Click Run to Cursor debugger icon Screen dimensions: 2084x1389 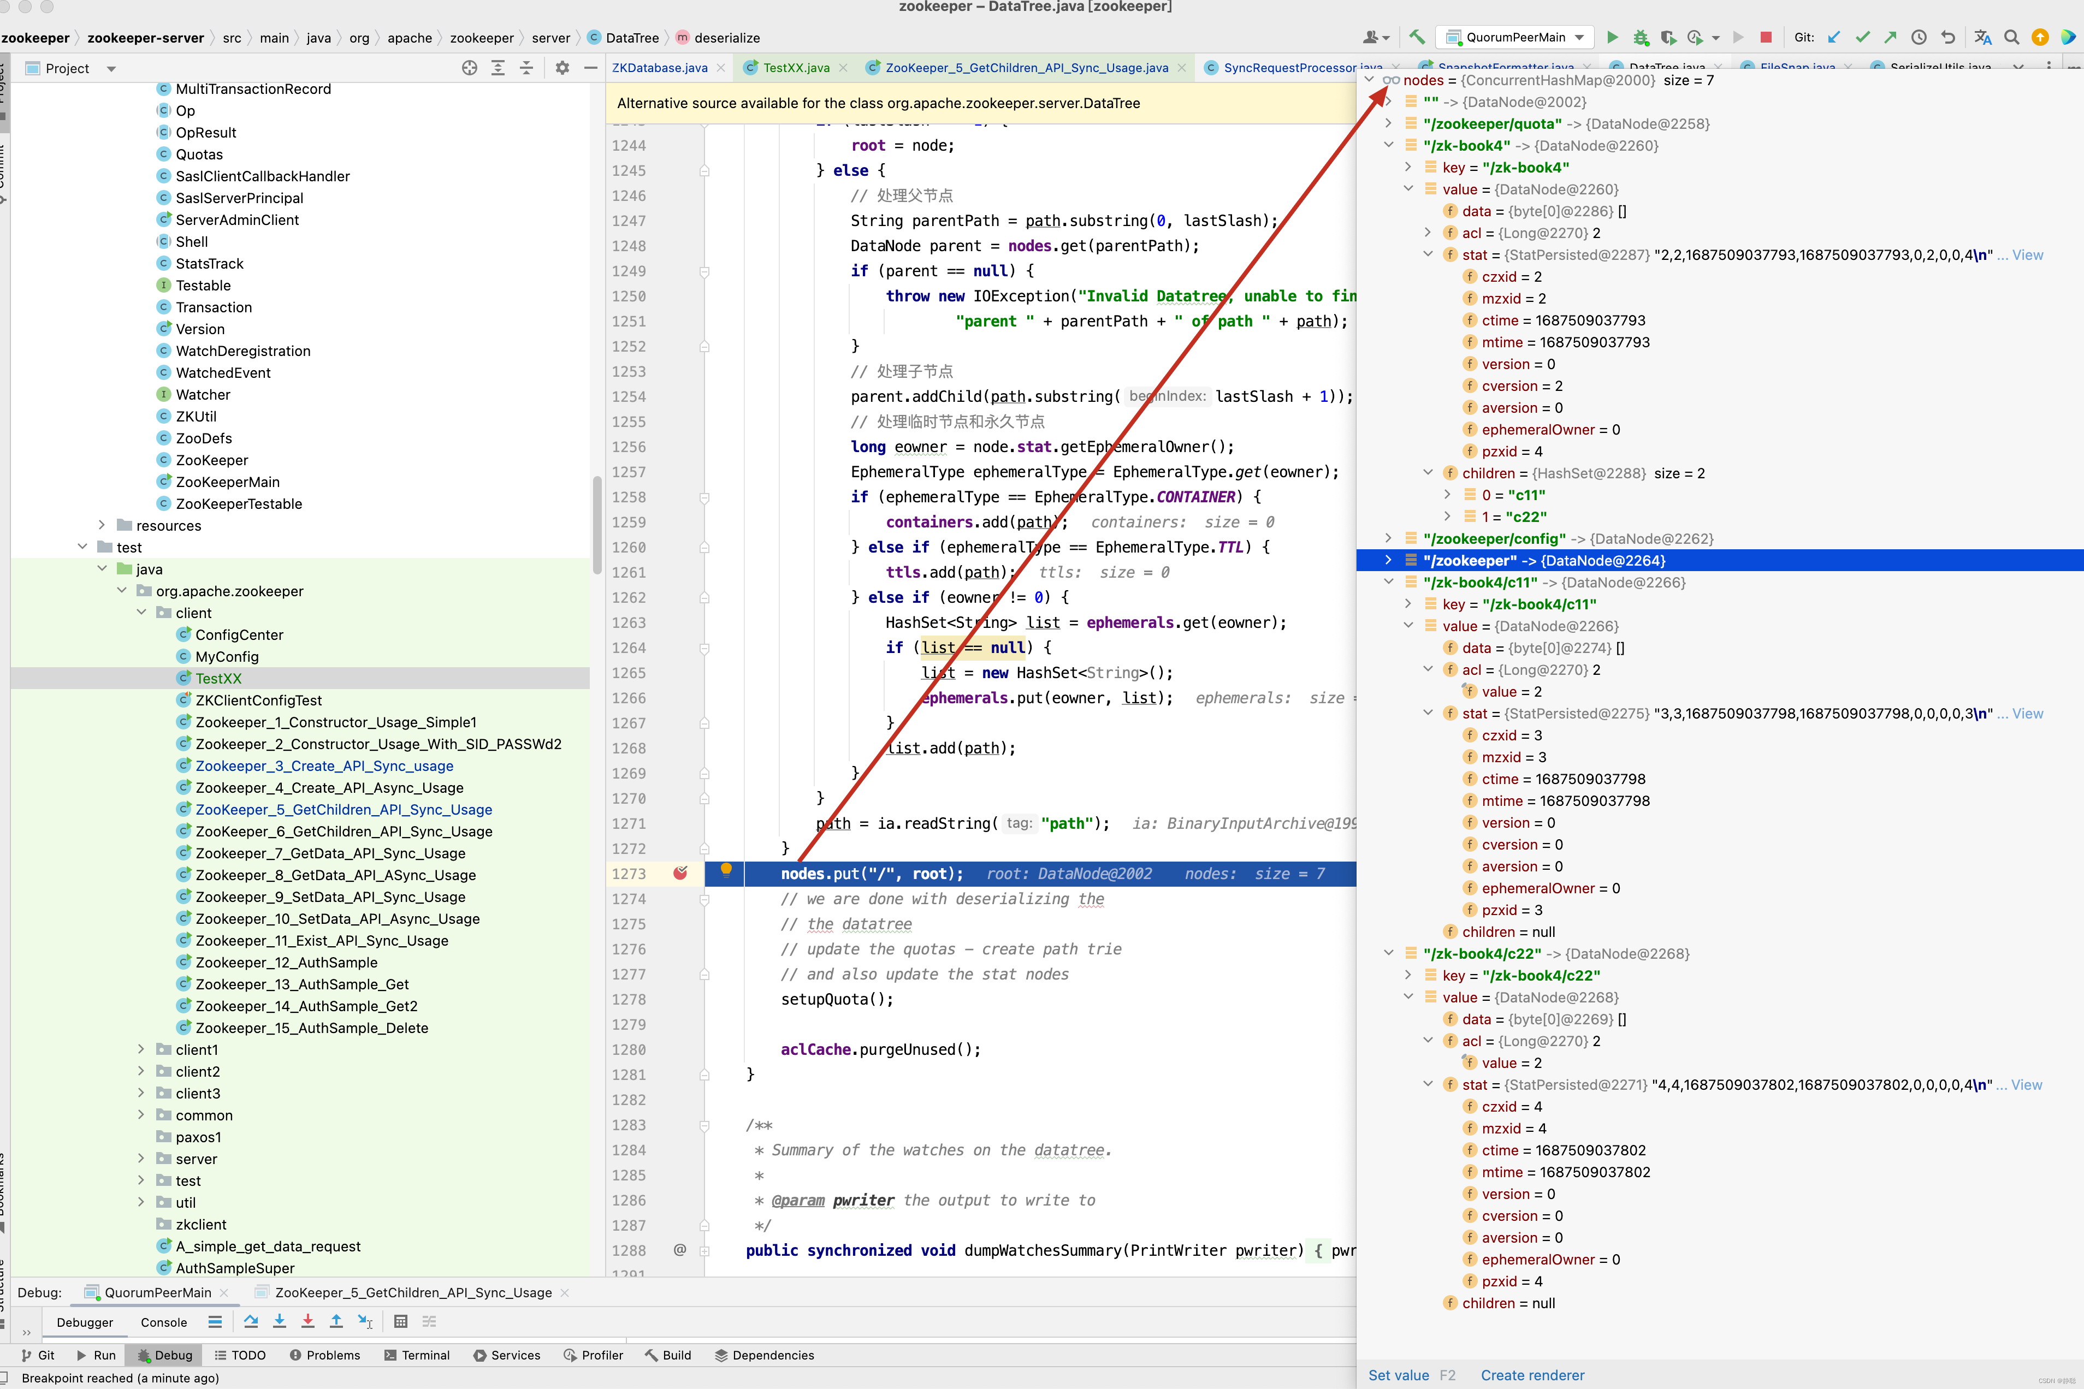[365, 1322]
